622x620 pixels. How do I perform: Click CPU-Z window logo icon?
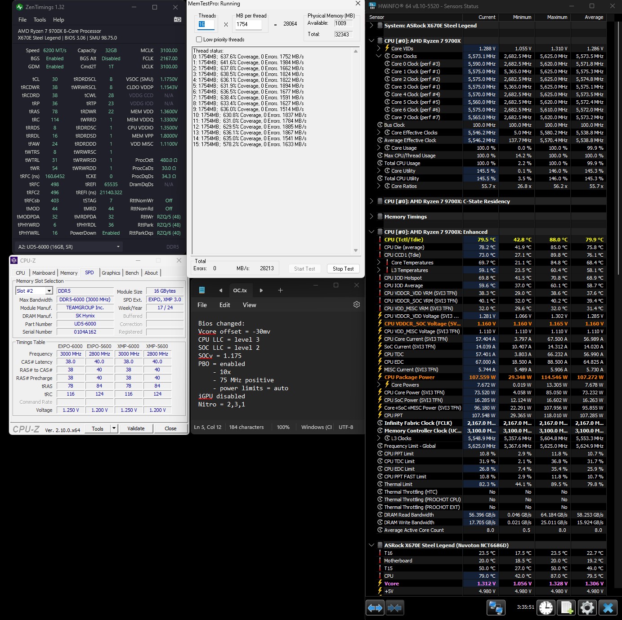[x=14, y=260]
